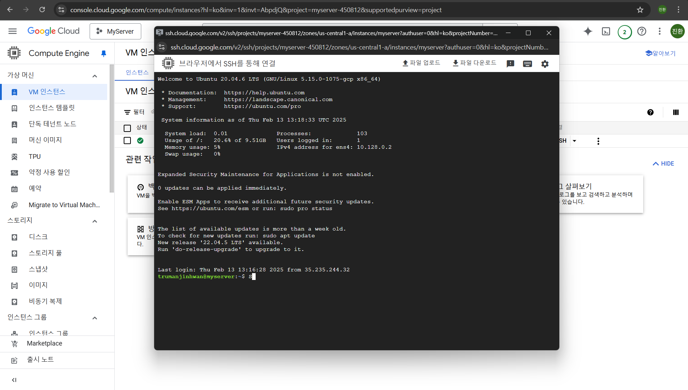Click 파일 다운로드 button
Screen dimensions: 688x390
coord(474,63)
